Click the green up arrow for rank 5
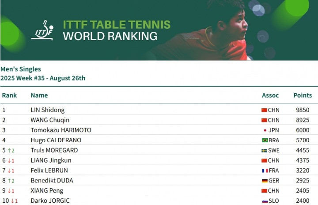Screen dimensions: 318x205 (9, 151)
